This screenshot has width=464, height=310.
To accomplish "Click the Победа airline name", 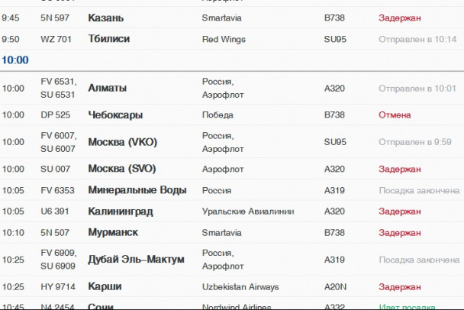I will (x=218, y=115).
